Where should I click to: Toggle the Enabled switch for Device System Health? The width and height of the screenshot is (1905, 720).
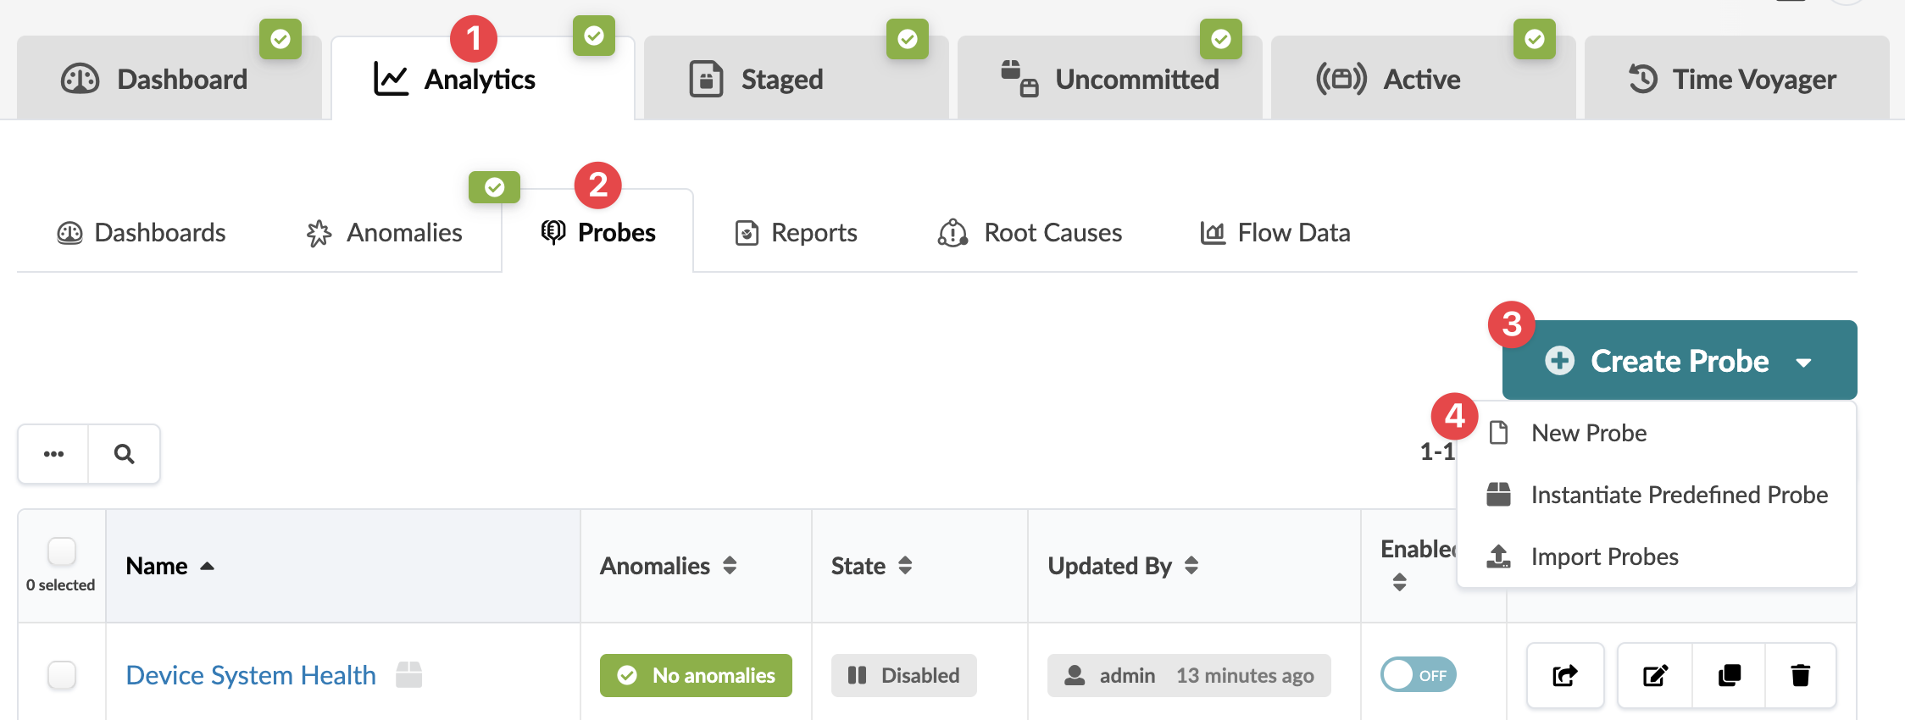coord(1418,675)
